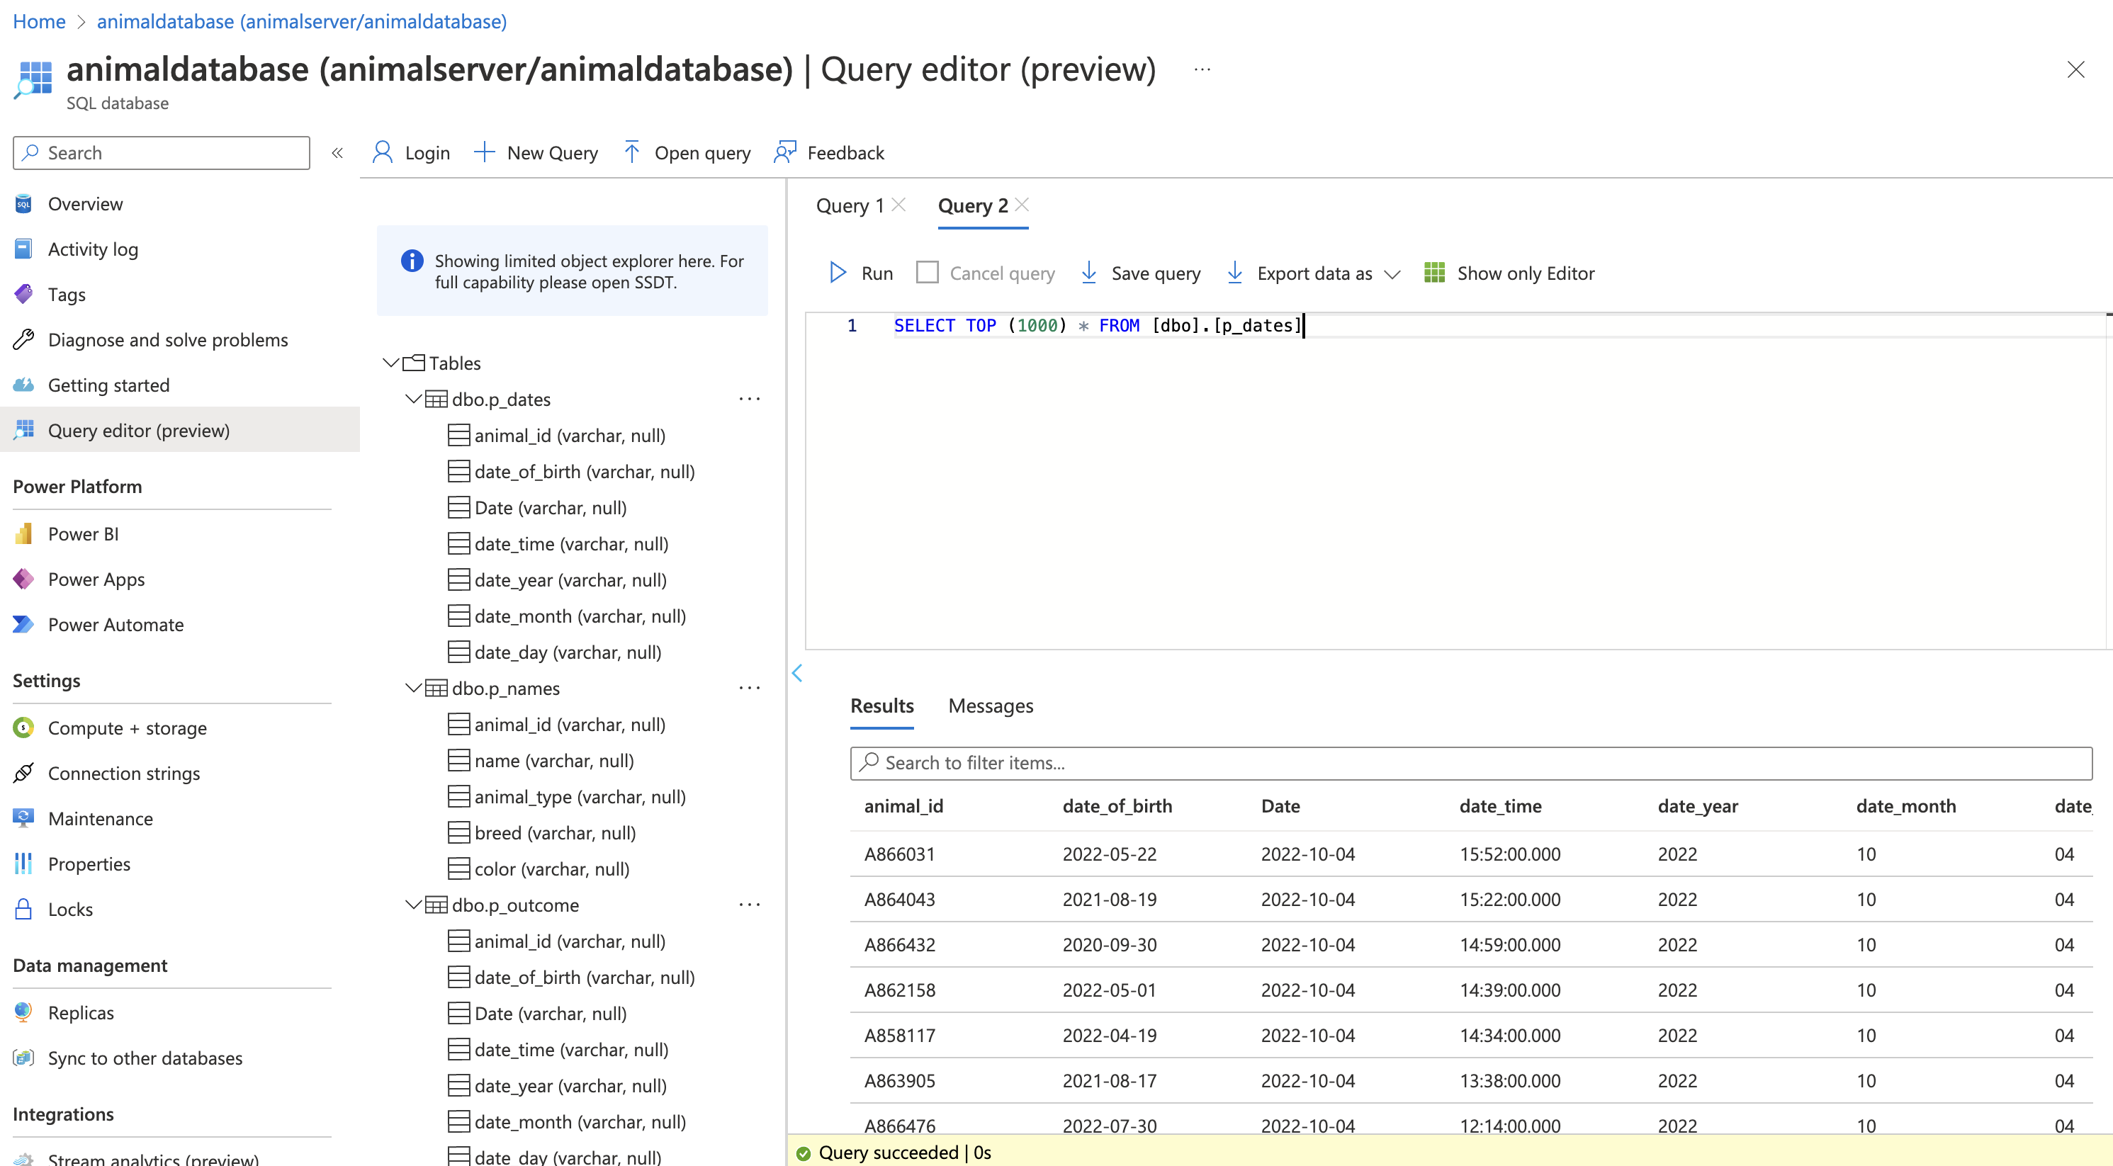This screenshot has height=1166, width=2113.
Task: Select Show only Editor
Action: pos(1510,272)
